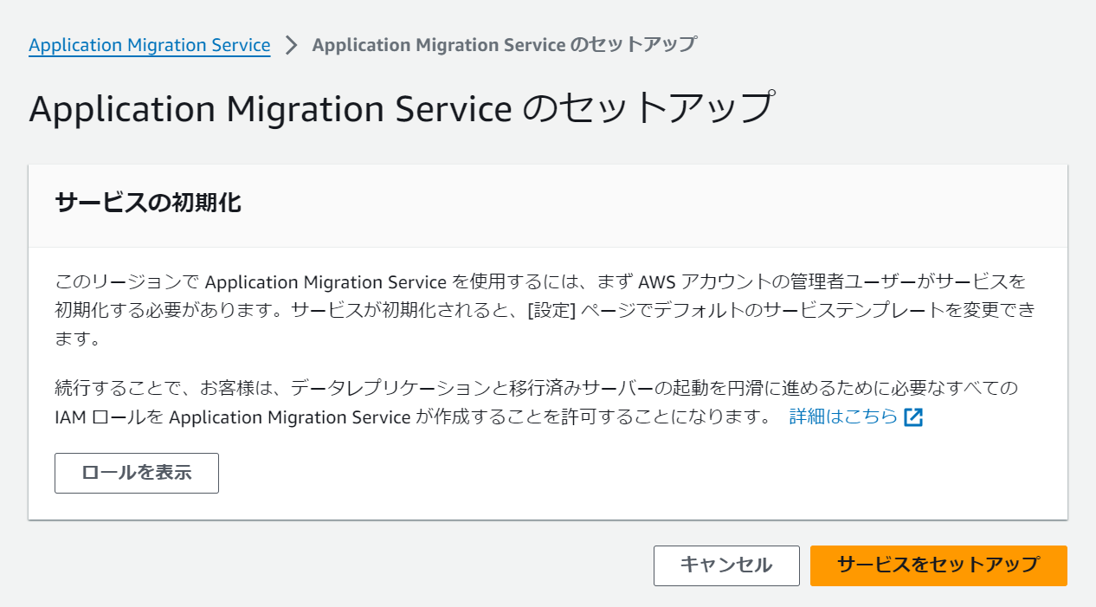Cancel setup using the キャンセル button
Image resolution: width=1096 pixels, height=607 pixels.
click(726, 565)
